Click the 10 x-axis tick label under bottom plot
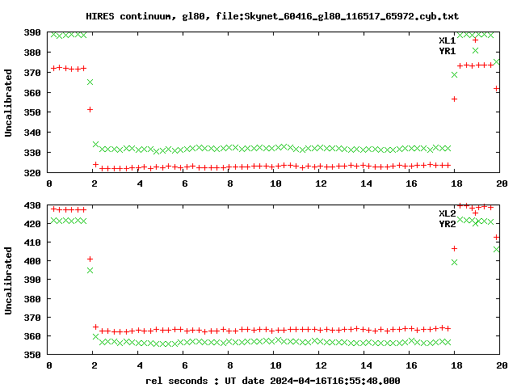This screenshot has height=388, width=517. click(275, 365)
